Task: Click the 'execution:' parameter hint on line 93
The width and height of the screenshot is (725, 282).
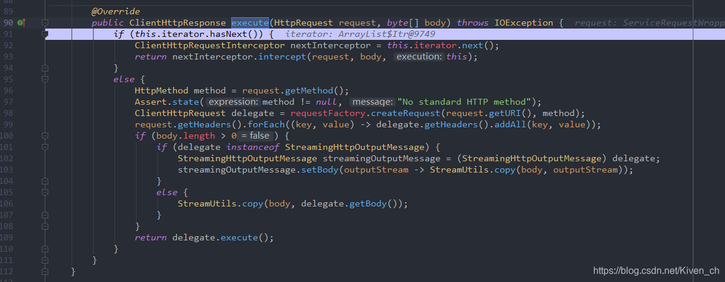Action: [x=419, y=57]
